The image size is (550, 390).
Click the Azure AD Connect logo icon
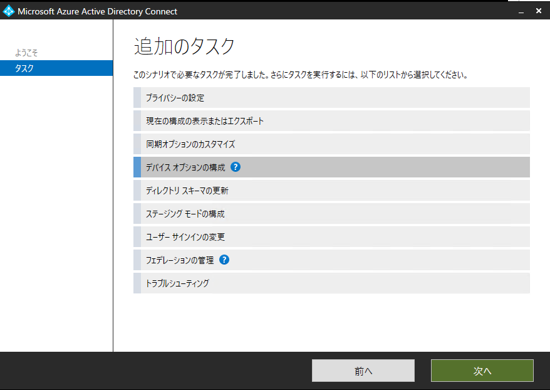tap(8, 11)
